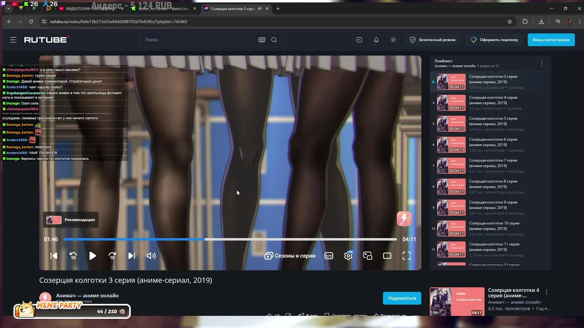This screenshot has height=328, width=584.
Task: Open the Rutube hamburger menu
Action: (x=13, y=40)
